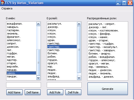Select name фреагент. in names list
This screenshot has height=100, width=134.
[x=21, y=37]
